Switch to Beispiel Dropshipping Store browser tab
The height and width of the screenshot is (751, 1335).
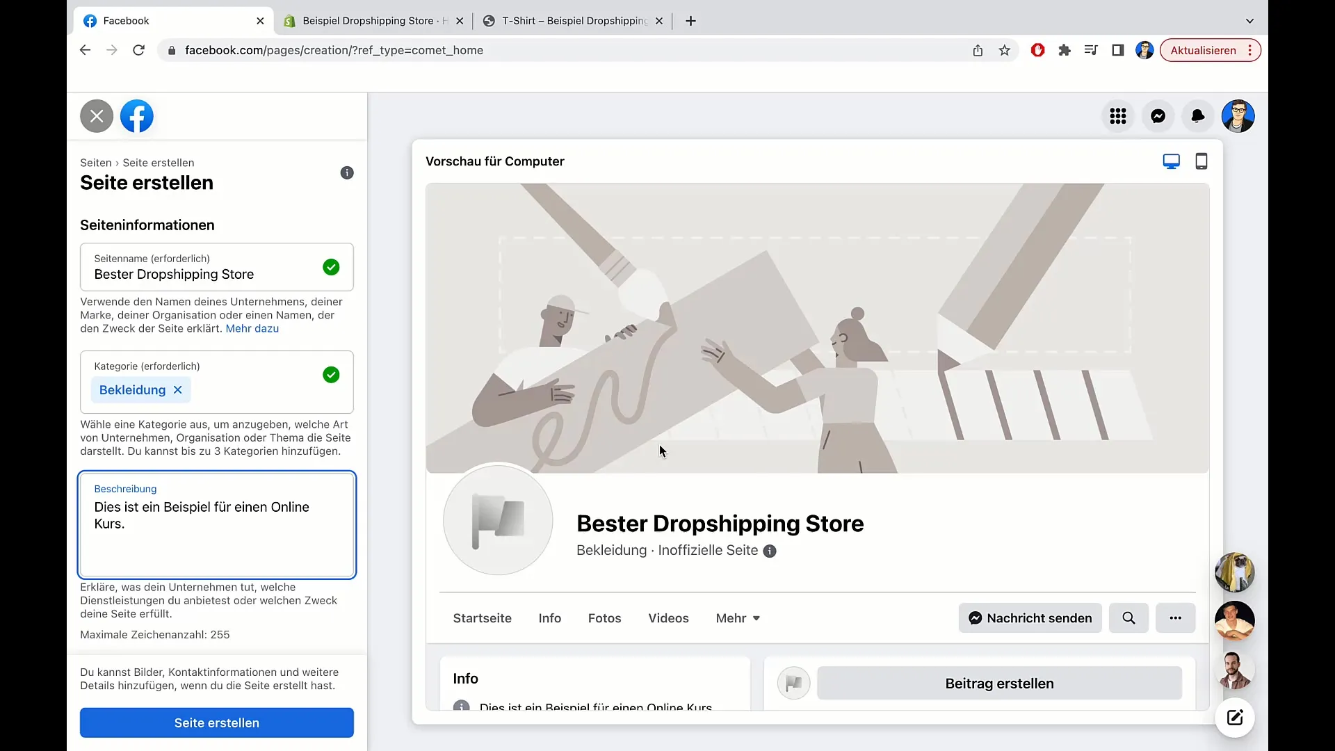point(369,21)
